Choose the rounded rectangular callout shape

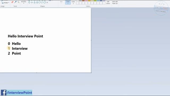click(x=40, y=2)
